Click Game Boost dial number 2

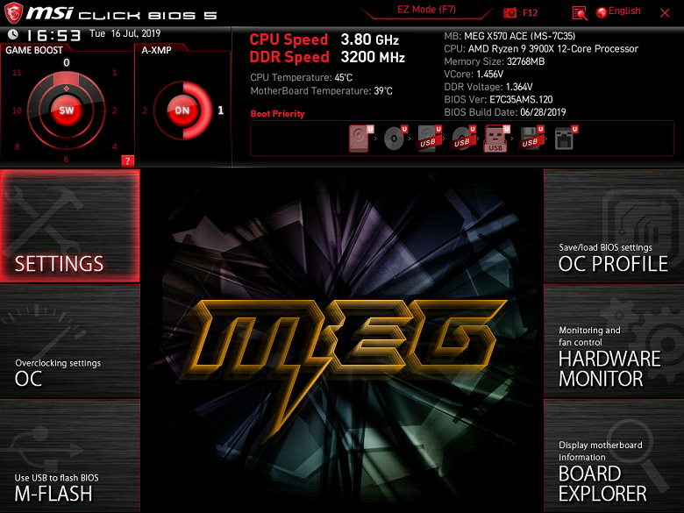click(114, 110)
